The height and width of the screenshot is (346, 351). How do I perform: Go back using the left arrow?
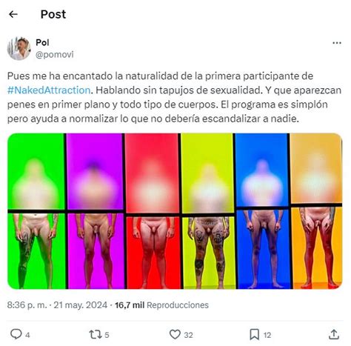point(13,14)
